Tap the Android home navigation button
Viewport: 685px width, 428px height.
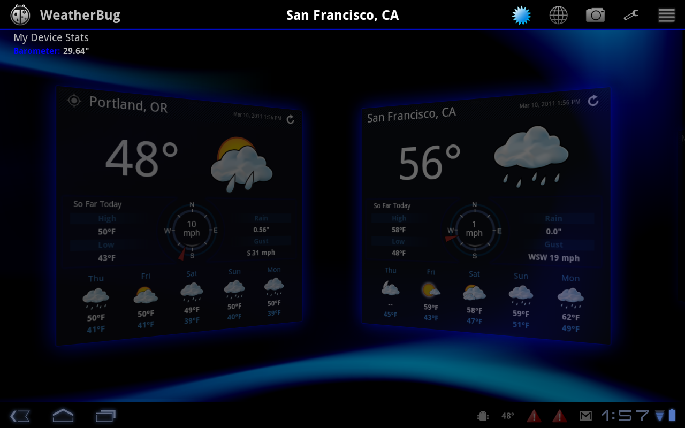(63, 416)
